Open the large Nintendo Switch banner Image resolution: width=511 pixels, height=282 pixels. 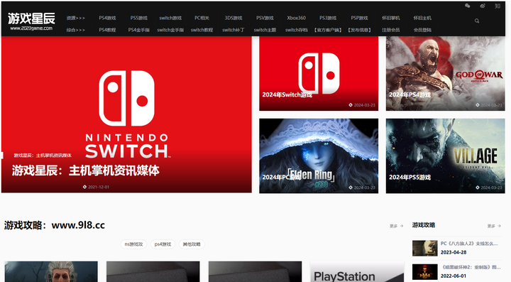click(x=126, y=114)
